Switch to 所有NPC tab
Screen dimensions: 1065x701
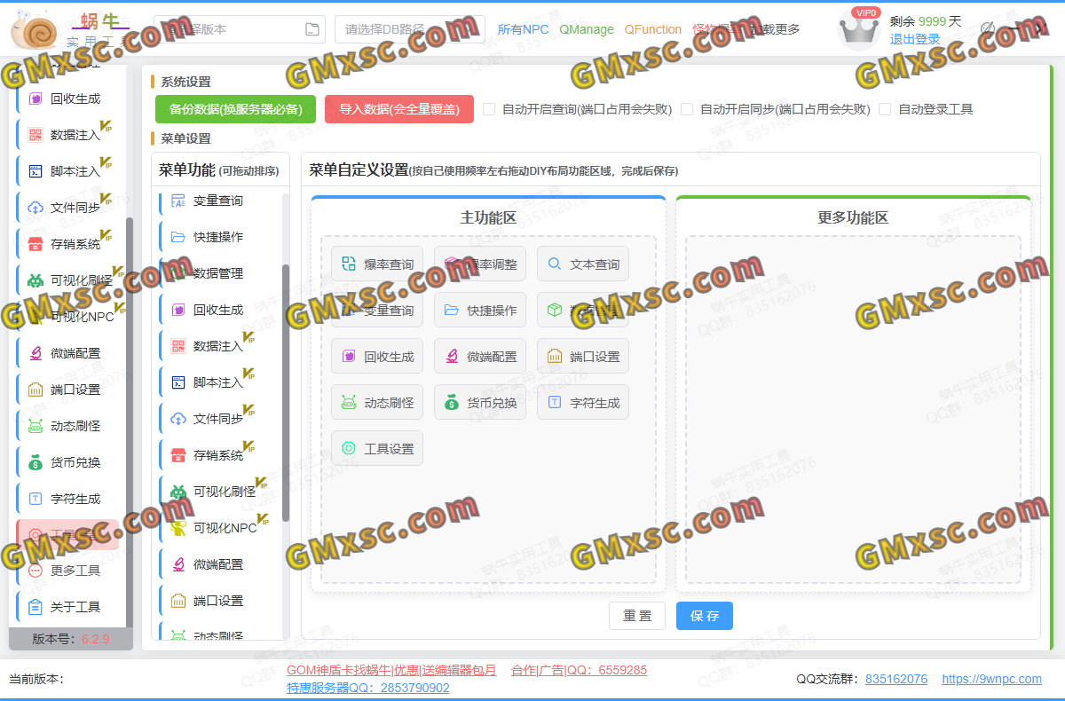point(523,29)
